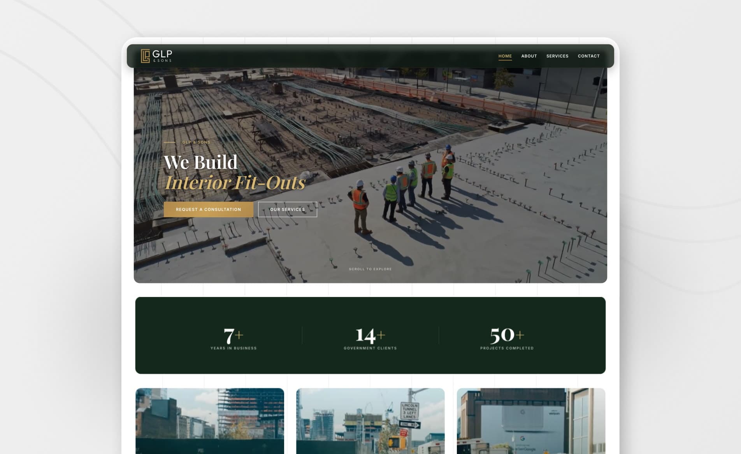Image resolution: width=741 pixels, height=454 pixels.
Task: Click the 7+ Years in Business stat
Action: tap(234, 338)
